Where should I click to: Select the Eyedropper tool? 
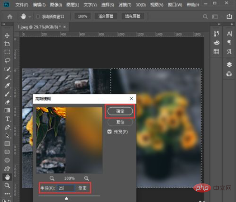click(7, 86)
